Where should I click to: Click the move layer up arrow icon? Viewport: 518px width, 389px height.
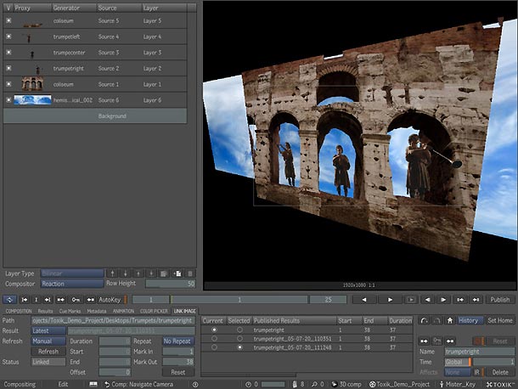coord(112,273)
